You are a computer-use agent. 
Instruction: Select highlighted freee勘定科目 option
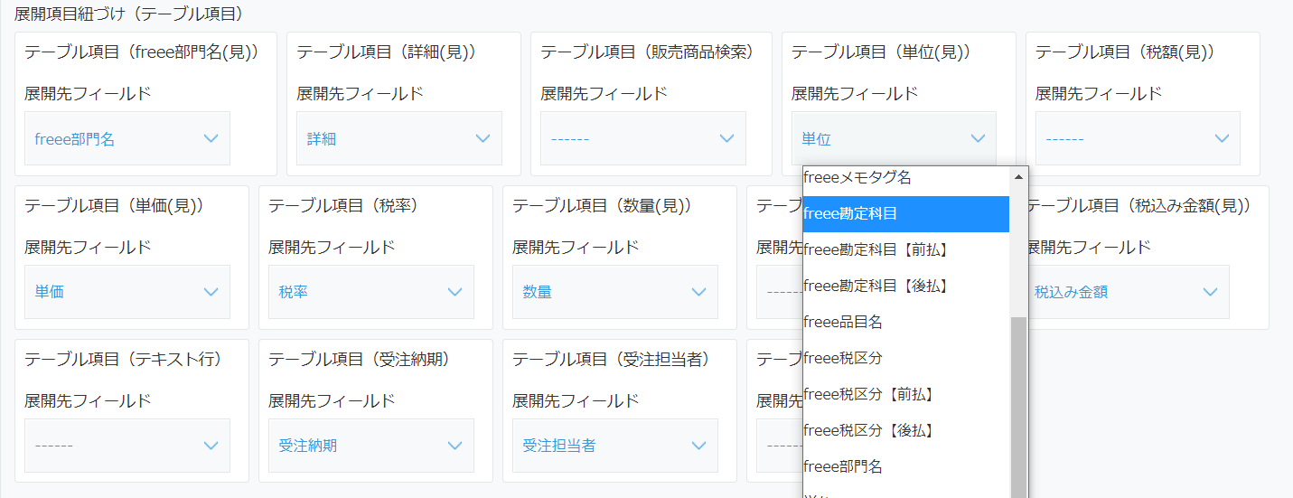905,214
